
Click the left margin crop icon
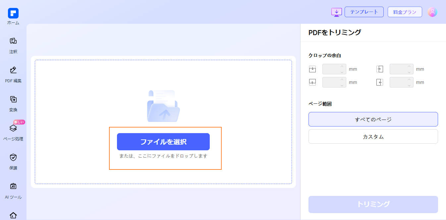tap(380, 69)
